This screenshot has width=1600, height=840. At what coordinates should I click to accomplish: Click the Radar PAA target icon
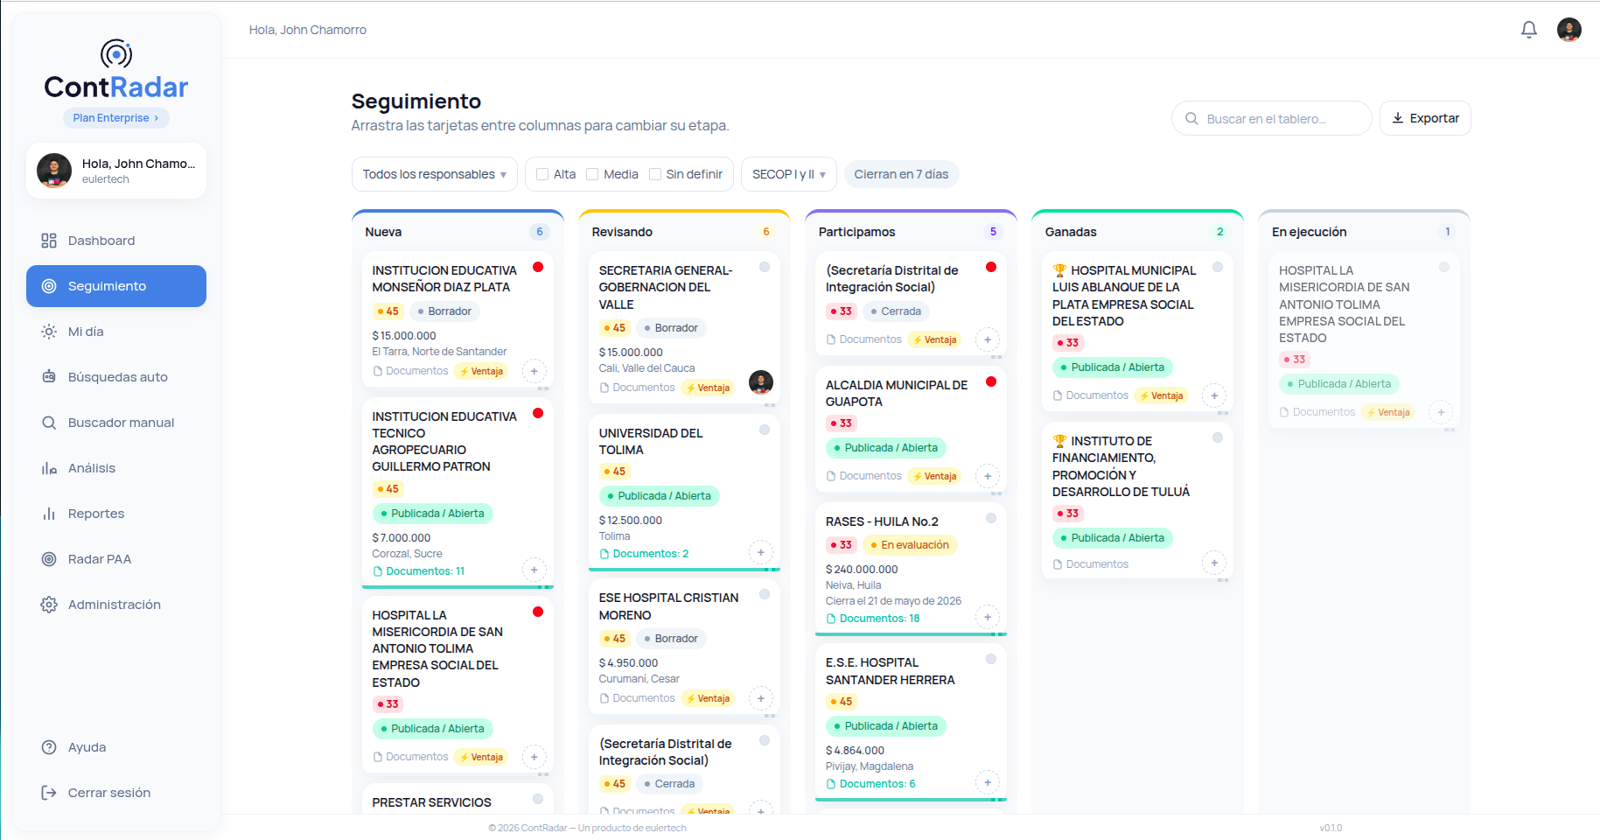coord(49,559)
